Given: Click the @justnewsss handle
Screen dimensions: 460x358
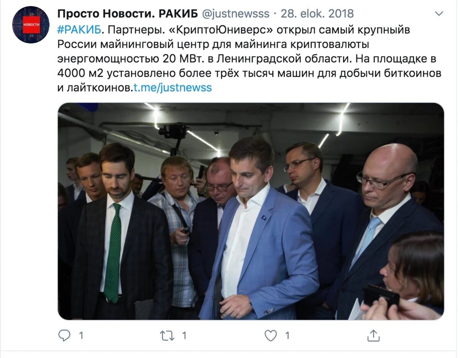Looking at the screenshot, I should 235,14.
